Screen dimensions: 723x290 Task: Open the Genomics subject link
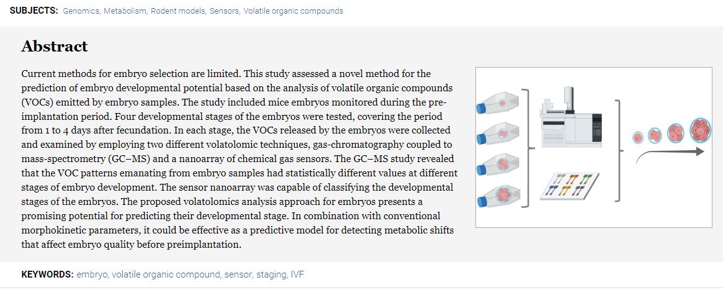click(81, 11)
